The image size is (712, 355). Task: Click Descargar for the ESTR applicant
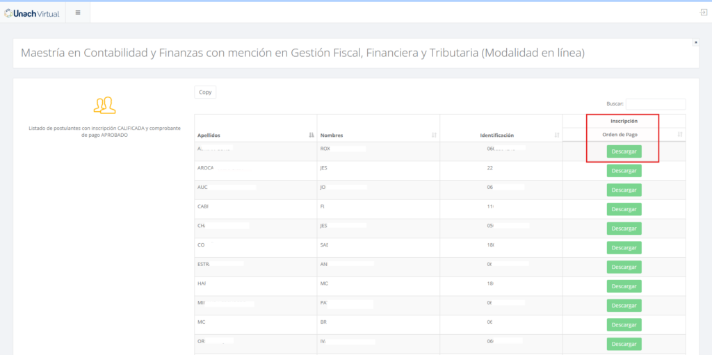(624, 267)
